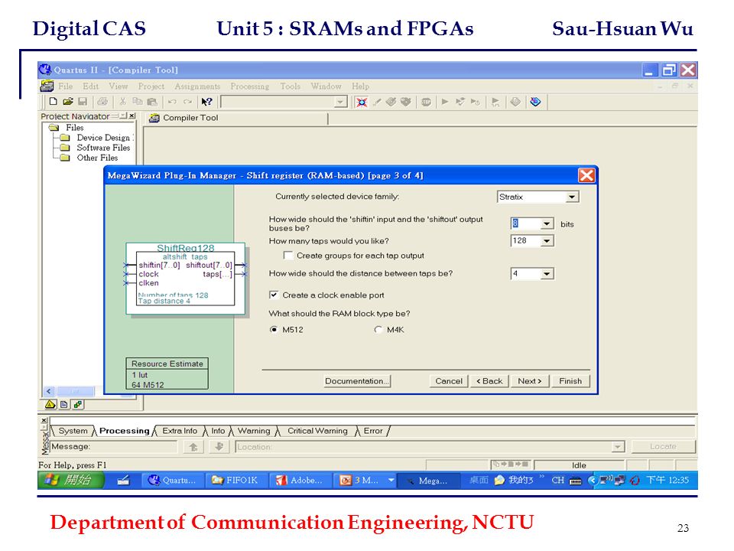The width and height of the screenshot is (734, 551).
Task: Click the previous message up arrow
Action: pyautogui.click(x=193, y=447)
